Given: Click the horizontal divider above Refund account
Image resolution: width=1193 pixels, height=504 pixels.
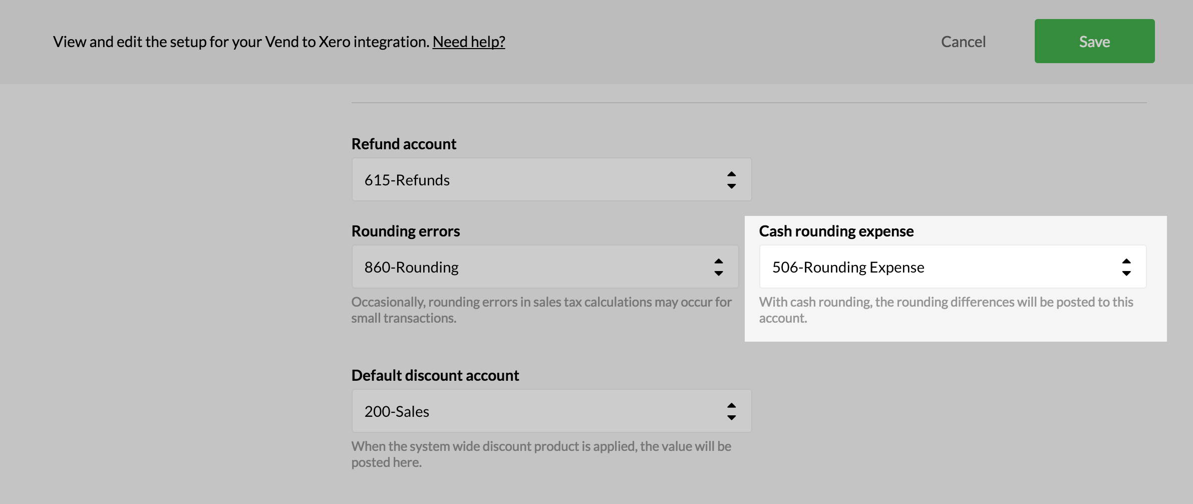Looking at the screenshot, I should tap(749, 103).
